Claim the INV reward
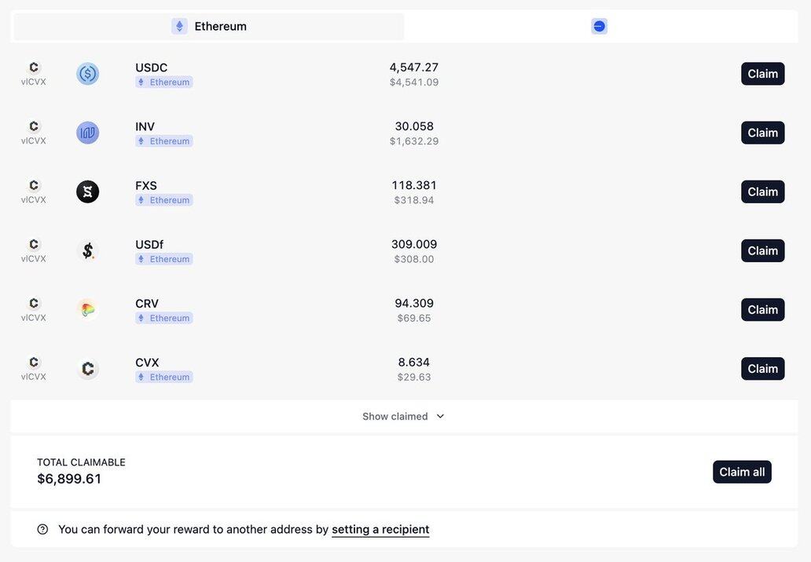The width and height of the screenshot is (811, 562). click(x=763, y=133)
